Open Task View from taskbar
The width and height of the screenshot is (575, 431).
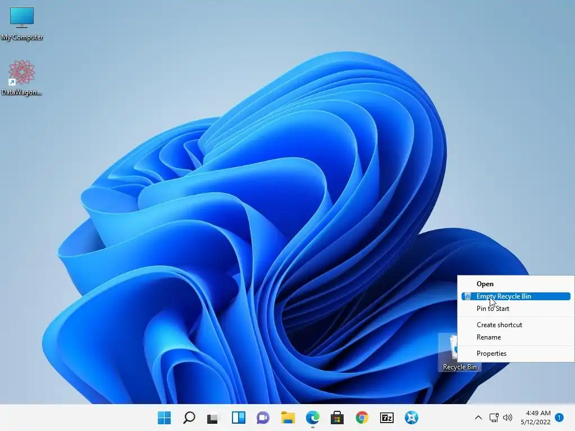(213, 418)
